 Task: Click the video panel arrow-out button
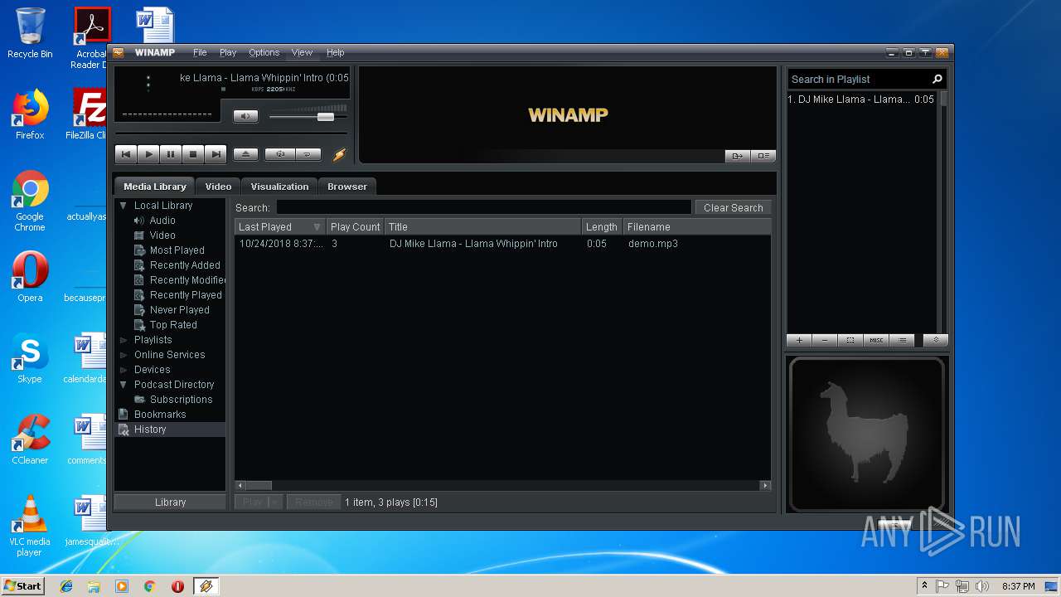(737, 156)
